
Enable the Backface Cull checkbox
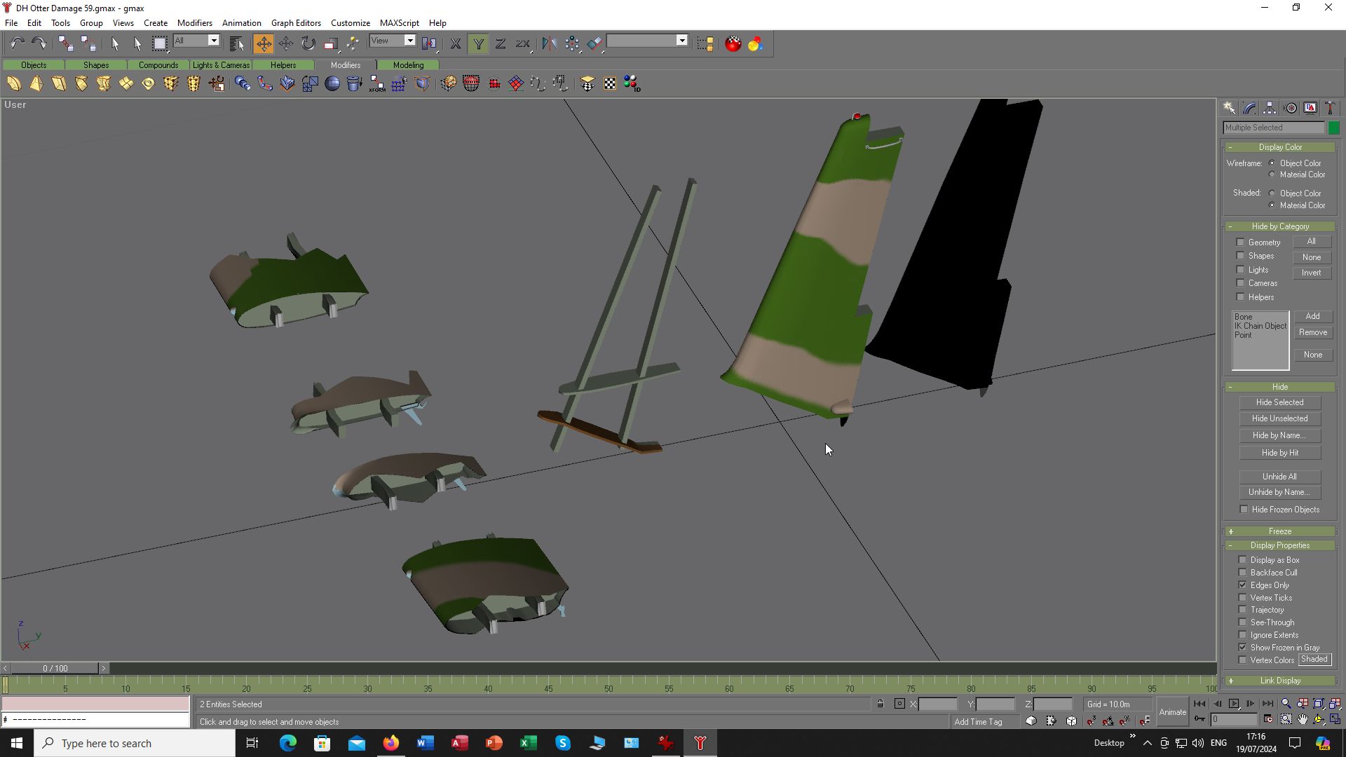point(1243,573)
